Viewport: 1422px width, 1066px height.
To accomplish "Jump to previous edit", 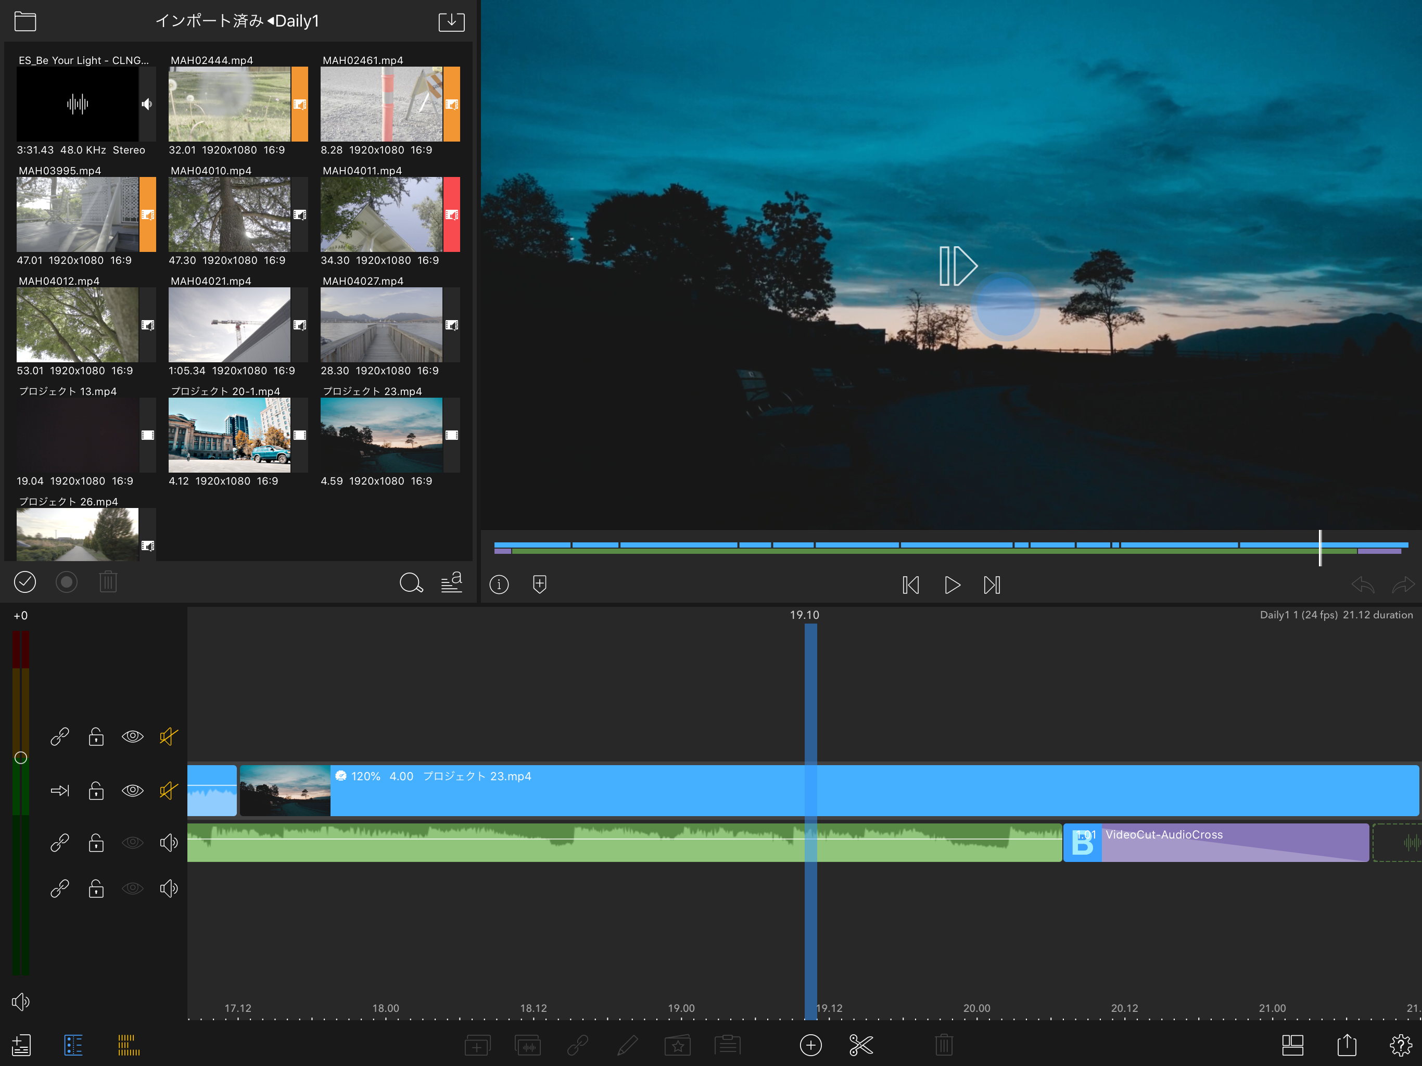I will coord(911,585).
